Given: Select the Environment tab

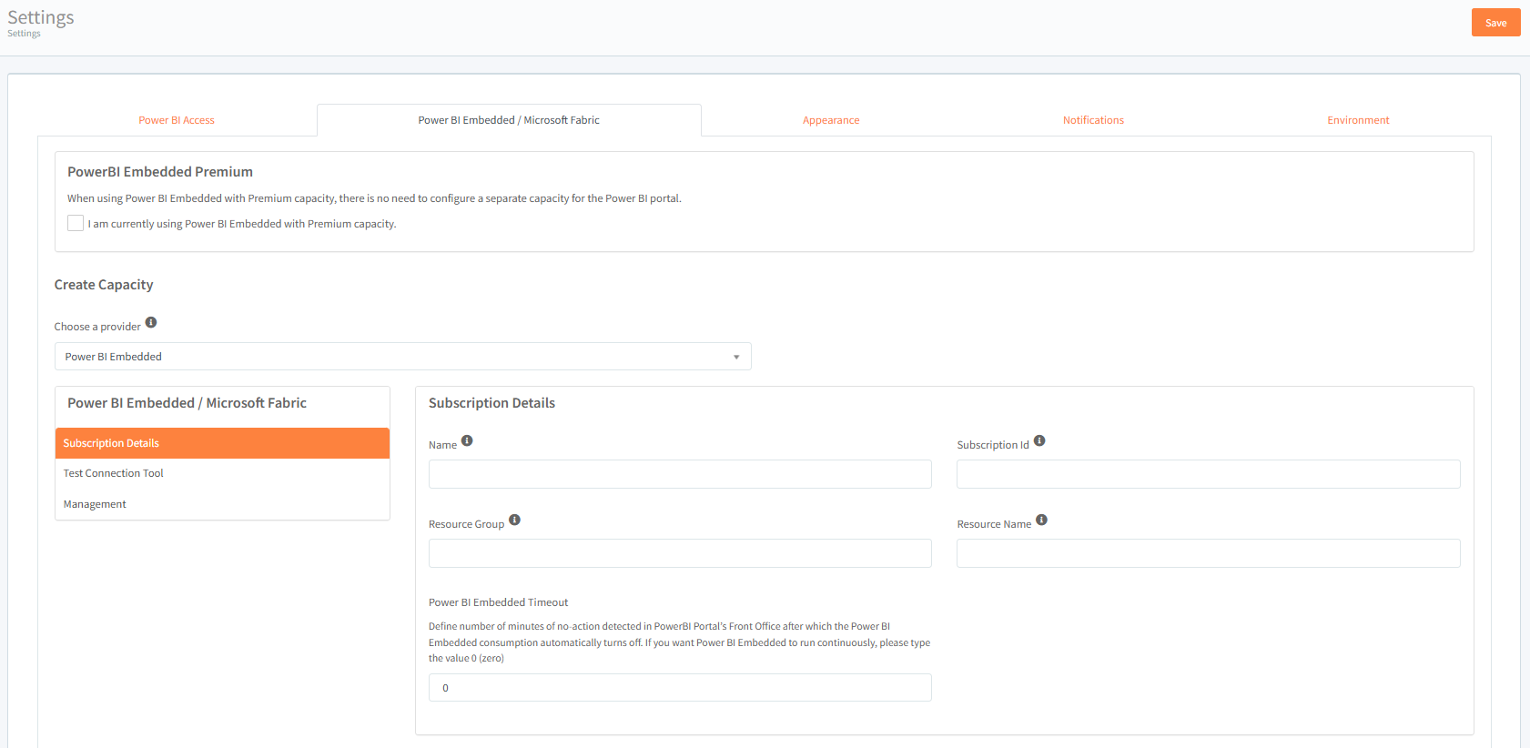Looking at the screenshot, I should point(1357,120).
